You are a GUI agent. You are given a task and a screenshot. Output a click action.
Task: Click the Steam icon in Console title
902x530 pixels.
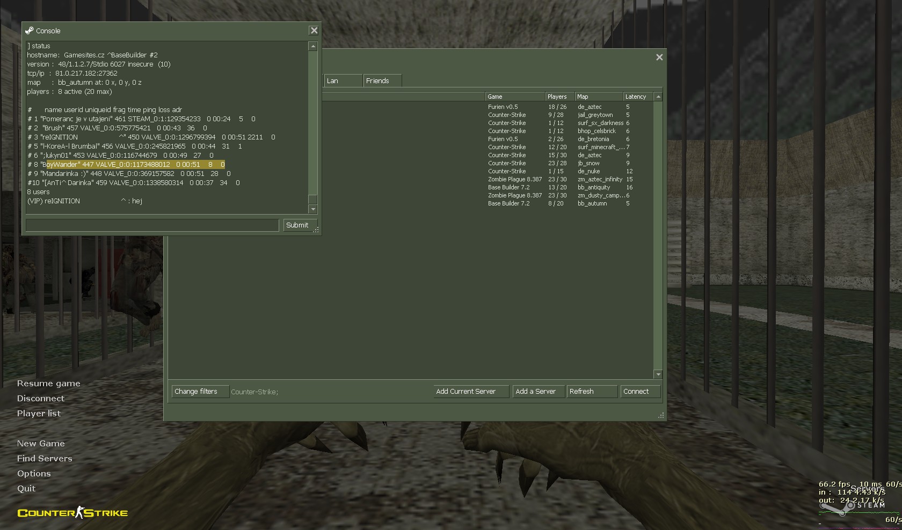click(30, 31)
